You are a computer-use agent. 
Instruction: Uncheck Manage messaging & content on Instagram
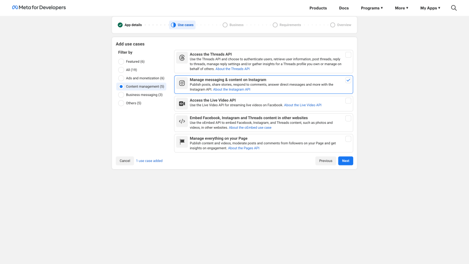(x=348, y=80)
